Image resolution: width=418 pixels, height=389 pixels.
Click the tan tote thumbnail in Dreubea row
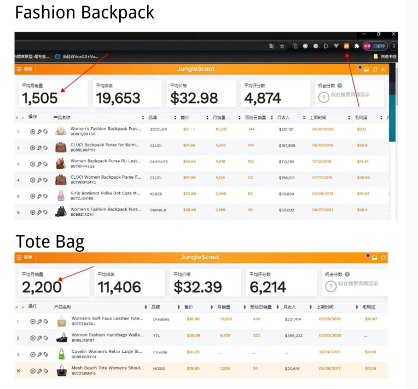pyautogui.click(x=62, y=321)
